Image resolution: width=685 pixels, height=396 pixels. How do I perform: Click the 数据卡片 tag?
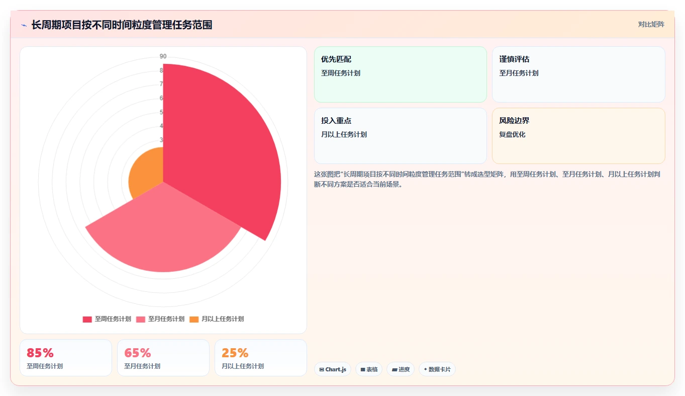[x=437, y=369]
